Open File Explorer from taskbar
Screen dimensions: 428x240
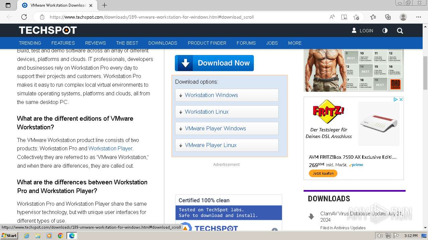(x=38, y=236)
